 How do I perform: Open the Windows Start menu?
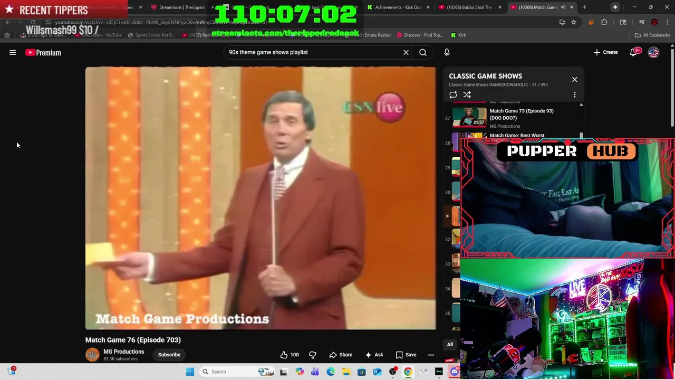[190, 372]
